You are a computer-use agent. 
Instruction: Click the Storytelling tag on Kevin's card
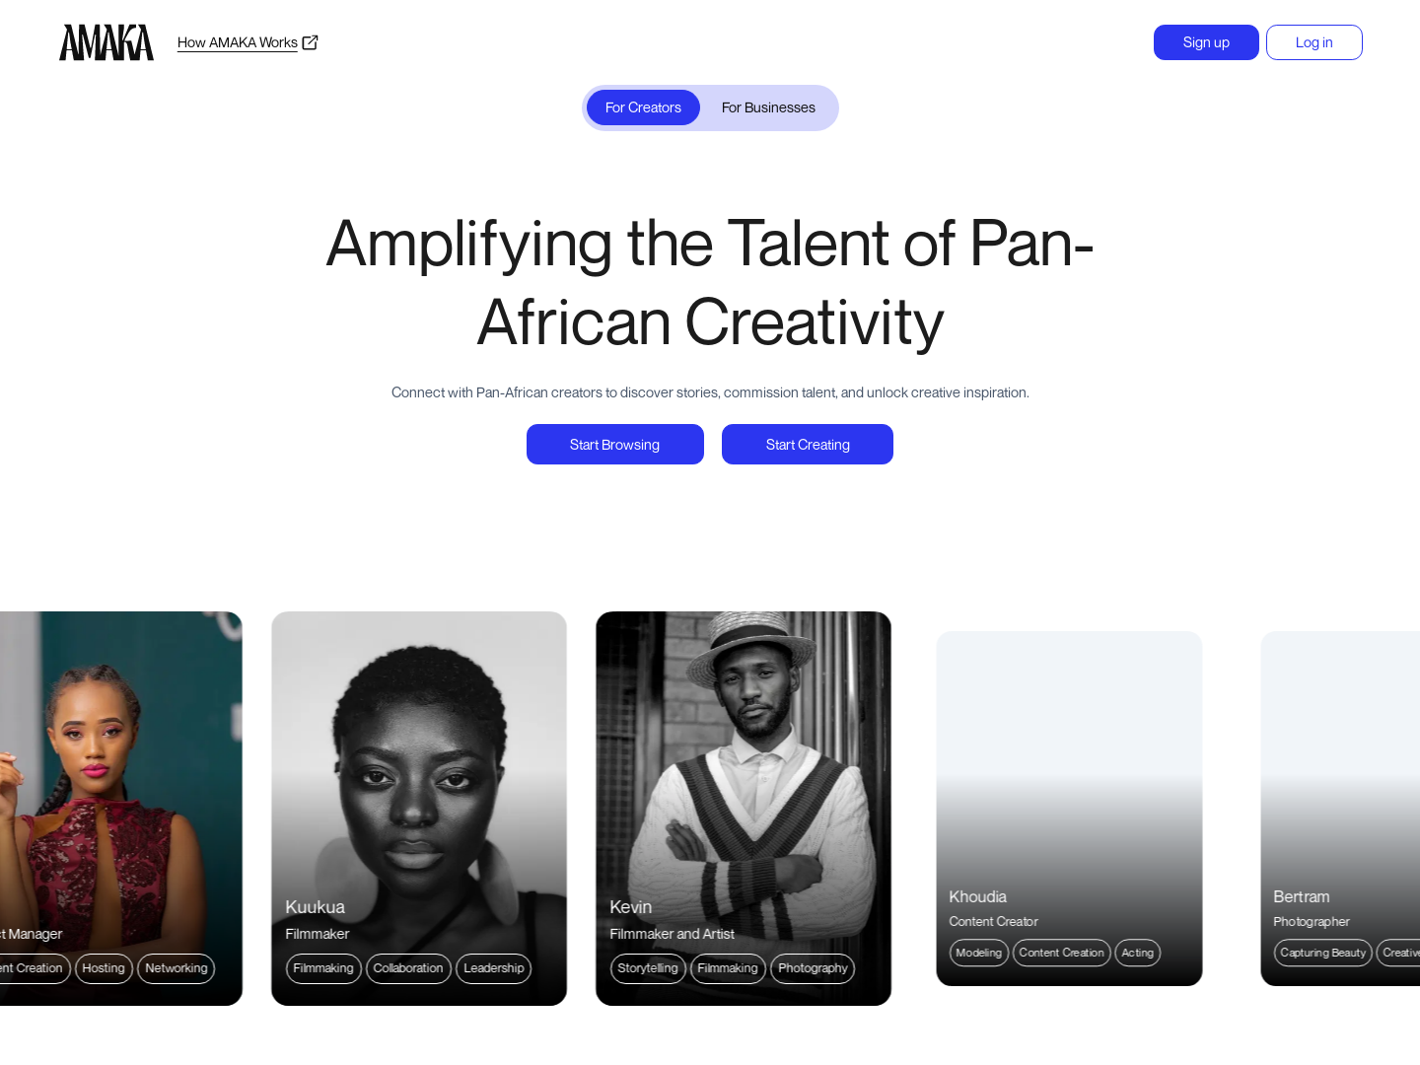point(648,968)
